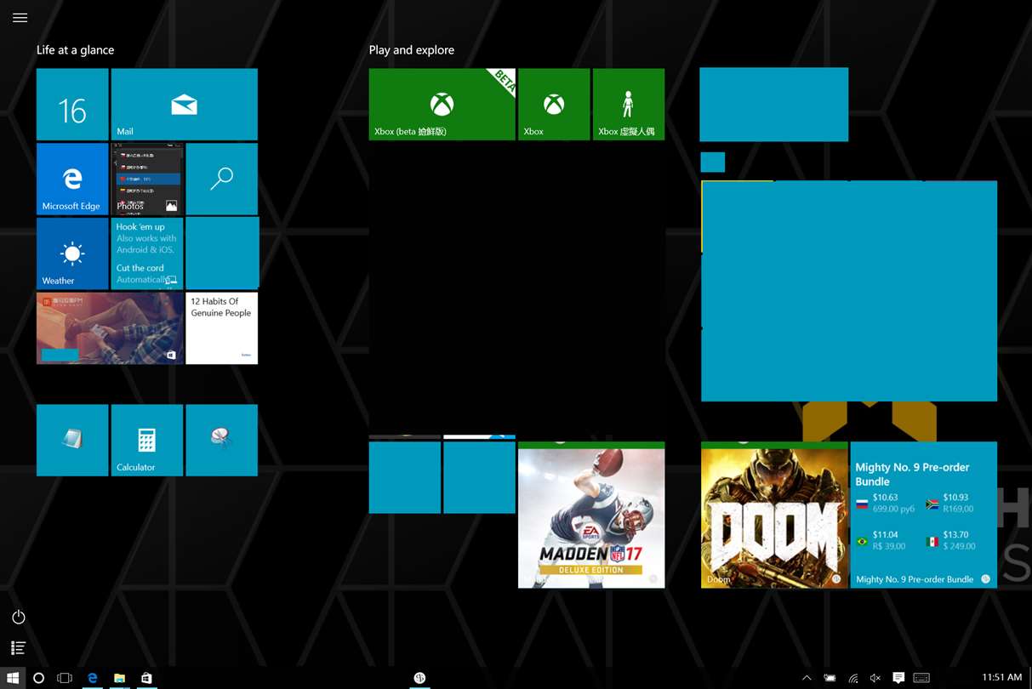Image resolution: width=1032 pixels, height=689 pixels.
Task: Open the Action Center notifications icon
Action: pyautogui.click(x=898, y=678)
